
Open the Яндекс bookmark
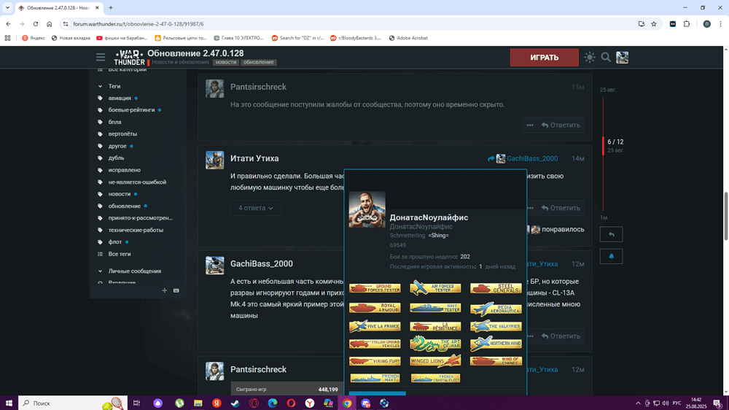(x=34, y=38)
